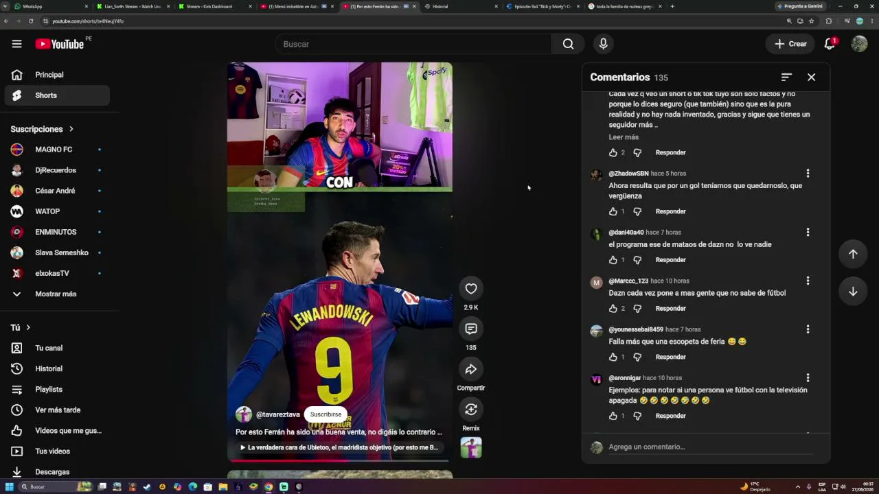Like the short with the heart button
This screenshot has width=879, height=494.
[x=471, y=289]
